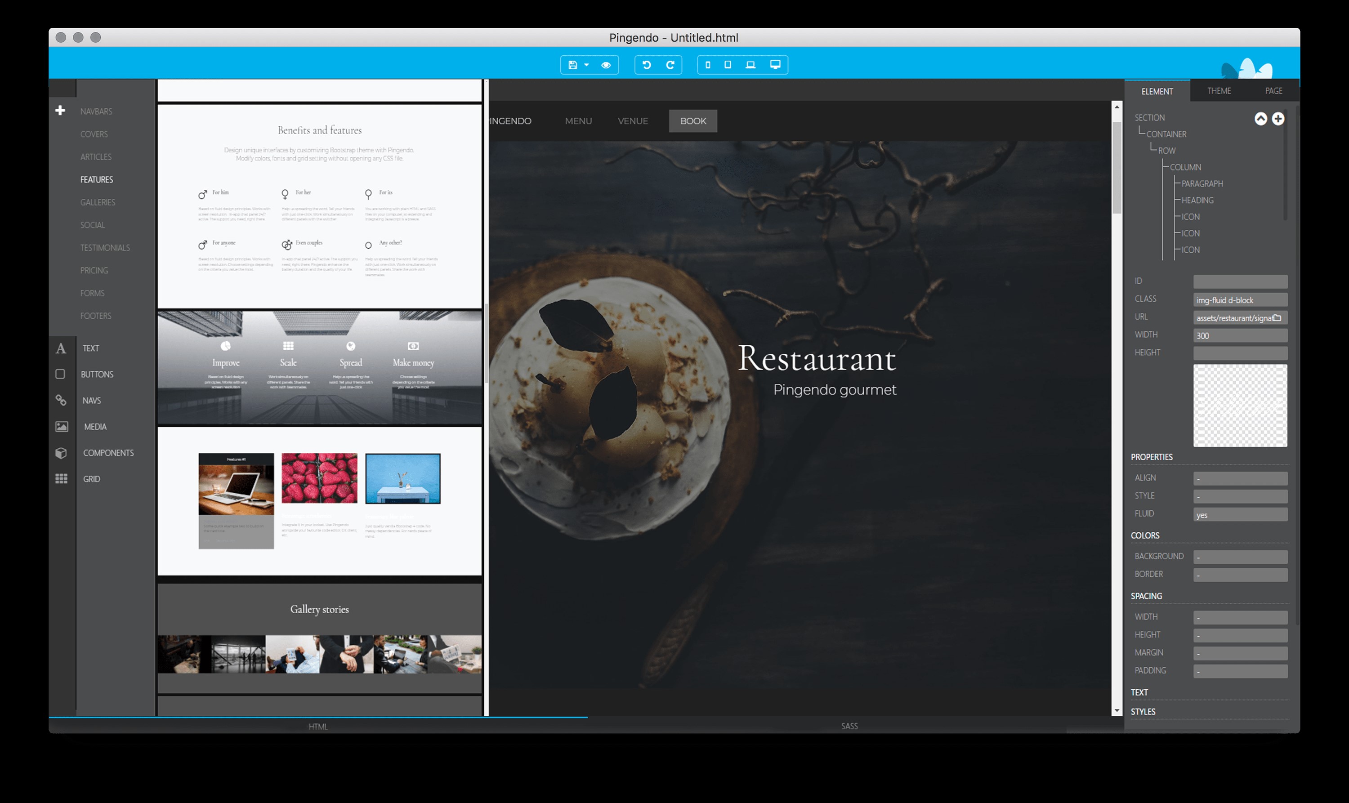Open the Components cube icon
This screenshot has height=803, width=1349.
point(61,453)
